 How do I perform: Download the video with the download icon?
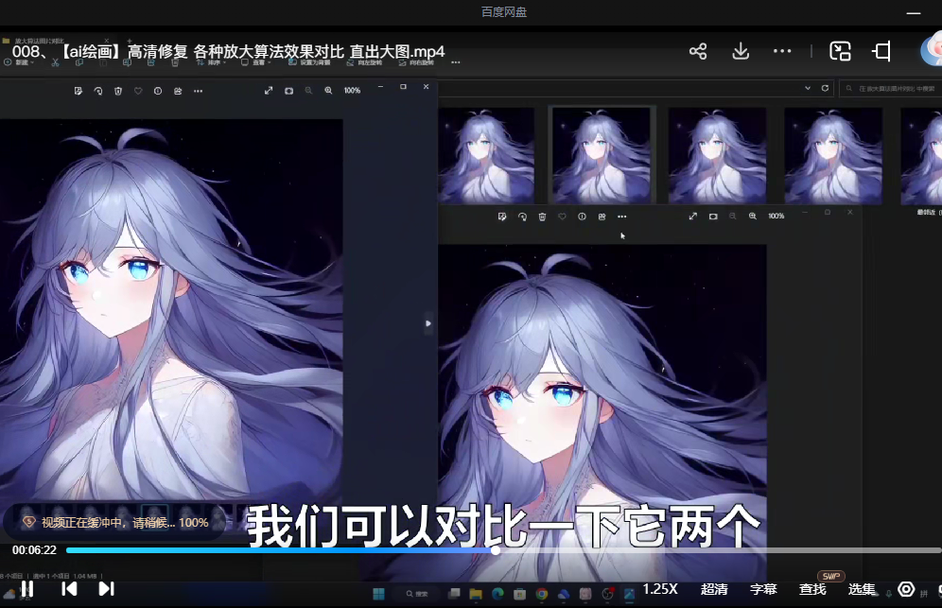(x=741, y=51)
